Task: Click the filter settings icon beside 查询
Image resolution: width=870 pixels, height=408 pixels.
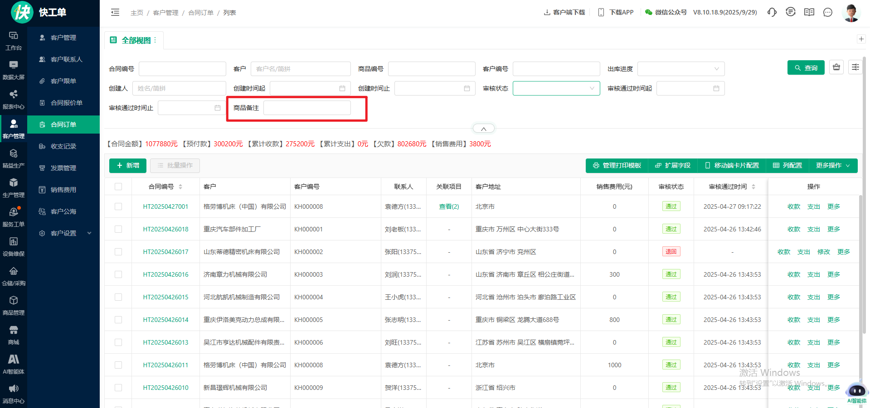Action: (855, 67)
